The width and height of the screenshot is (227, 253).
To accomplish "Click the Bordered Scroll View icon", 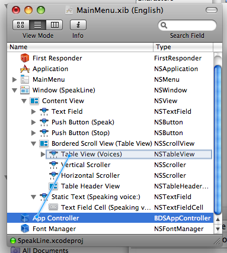I will (44, 143).
